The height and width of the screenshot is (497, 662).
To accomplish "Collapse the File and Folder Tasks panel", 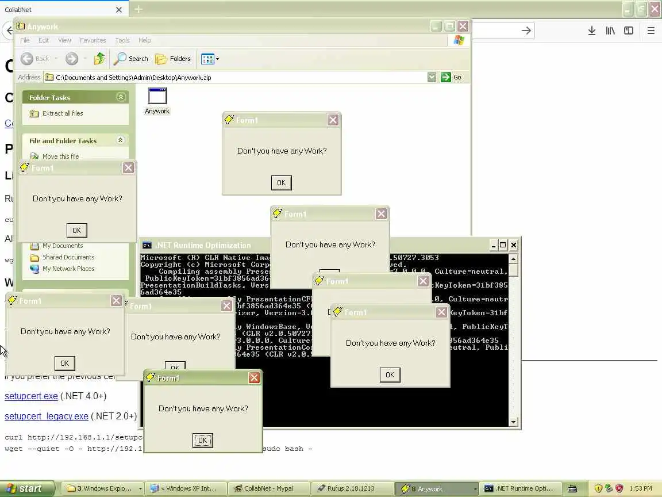I will pyautogui.click(x=121, y=140).
